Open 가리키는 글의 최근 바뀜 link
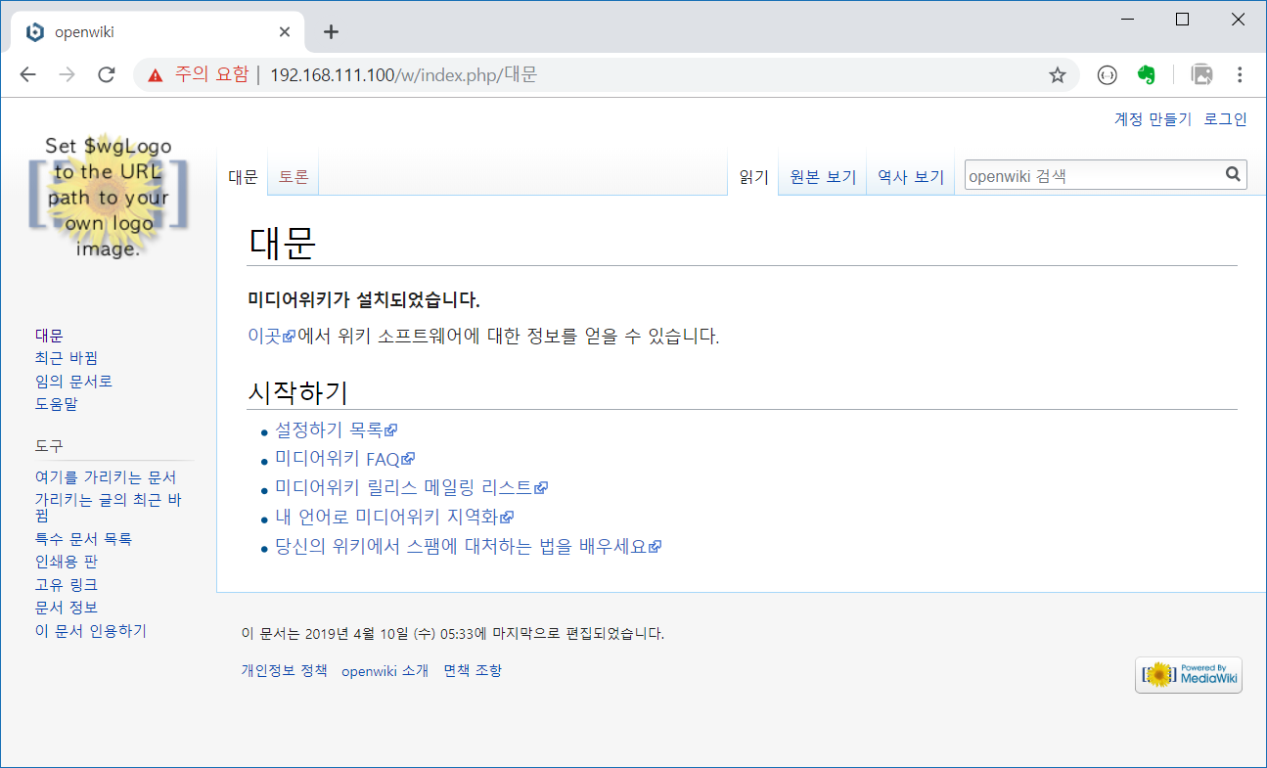The image size is (1267, 768). coord(109,508)
